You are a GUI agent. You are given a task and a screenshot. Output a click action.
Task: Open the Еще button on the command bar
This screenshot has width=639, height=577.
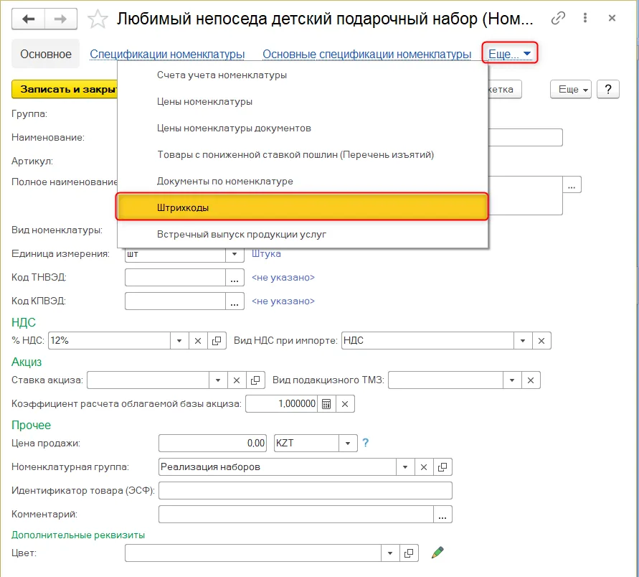[x=571, y=89]
